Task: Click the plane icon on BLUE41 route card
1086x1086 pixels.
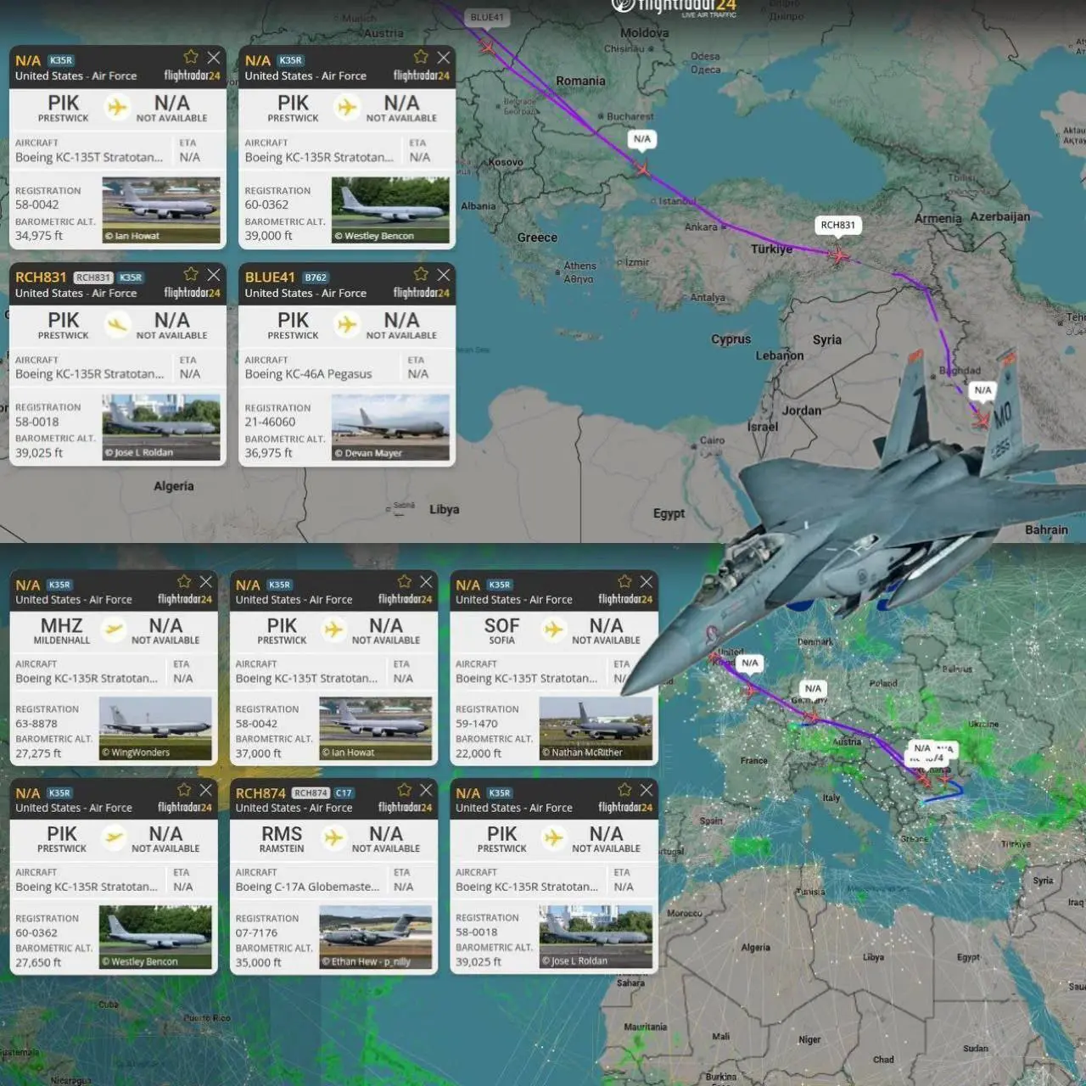Action: pyautogui.click(x=346, y=324)
